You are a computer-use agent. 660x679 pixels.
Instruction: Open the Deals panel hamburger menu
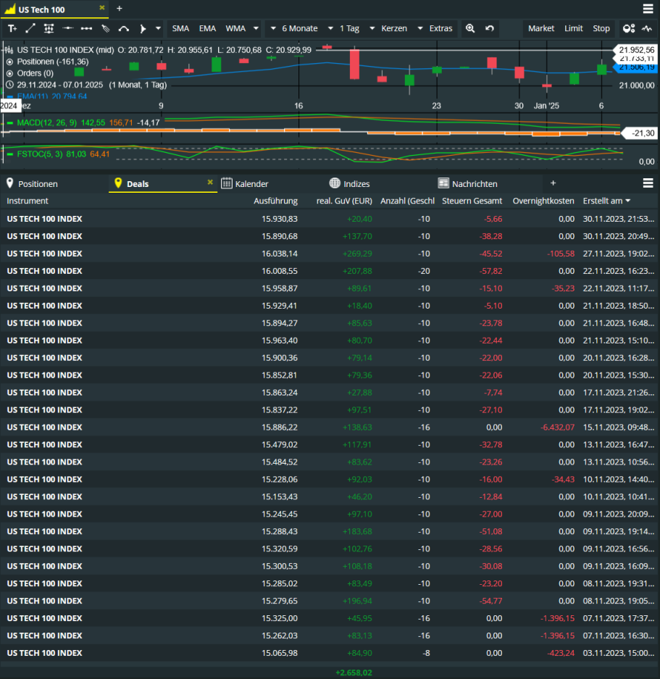point(648,183)
